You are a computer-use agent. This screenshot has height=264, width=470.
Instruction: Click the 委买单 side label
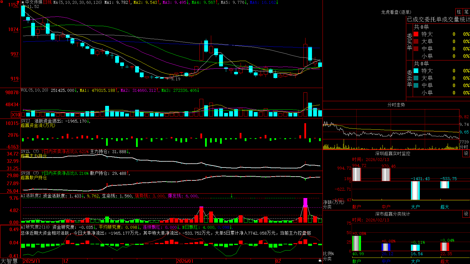409,42
